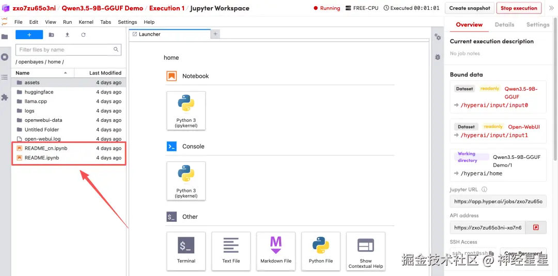Create a new folder via toolbar icon

[52, 35]
